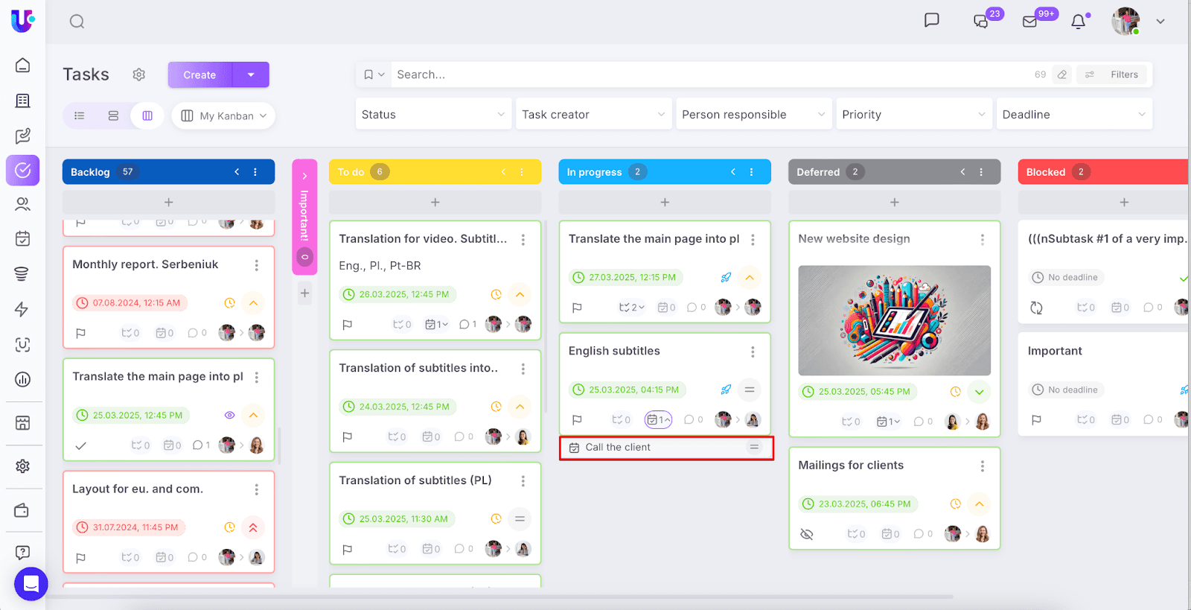Open the Deferred column options menu
Image resolution: width=1191 pixels, height=610 pixels.
click(x=981, y=172)
